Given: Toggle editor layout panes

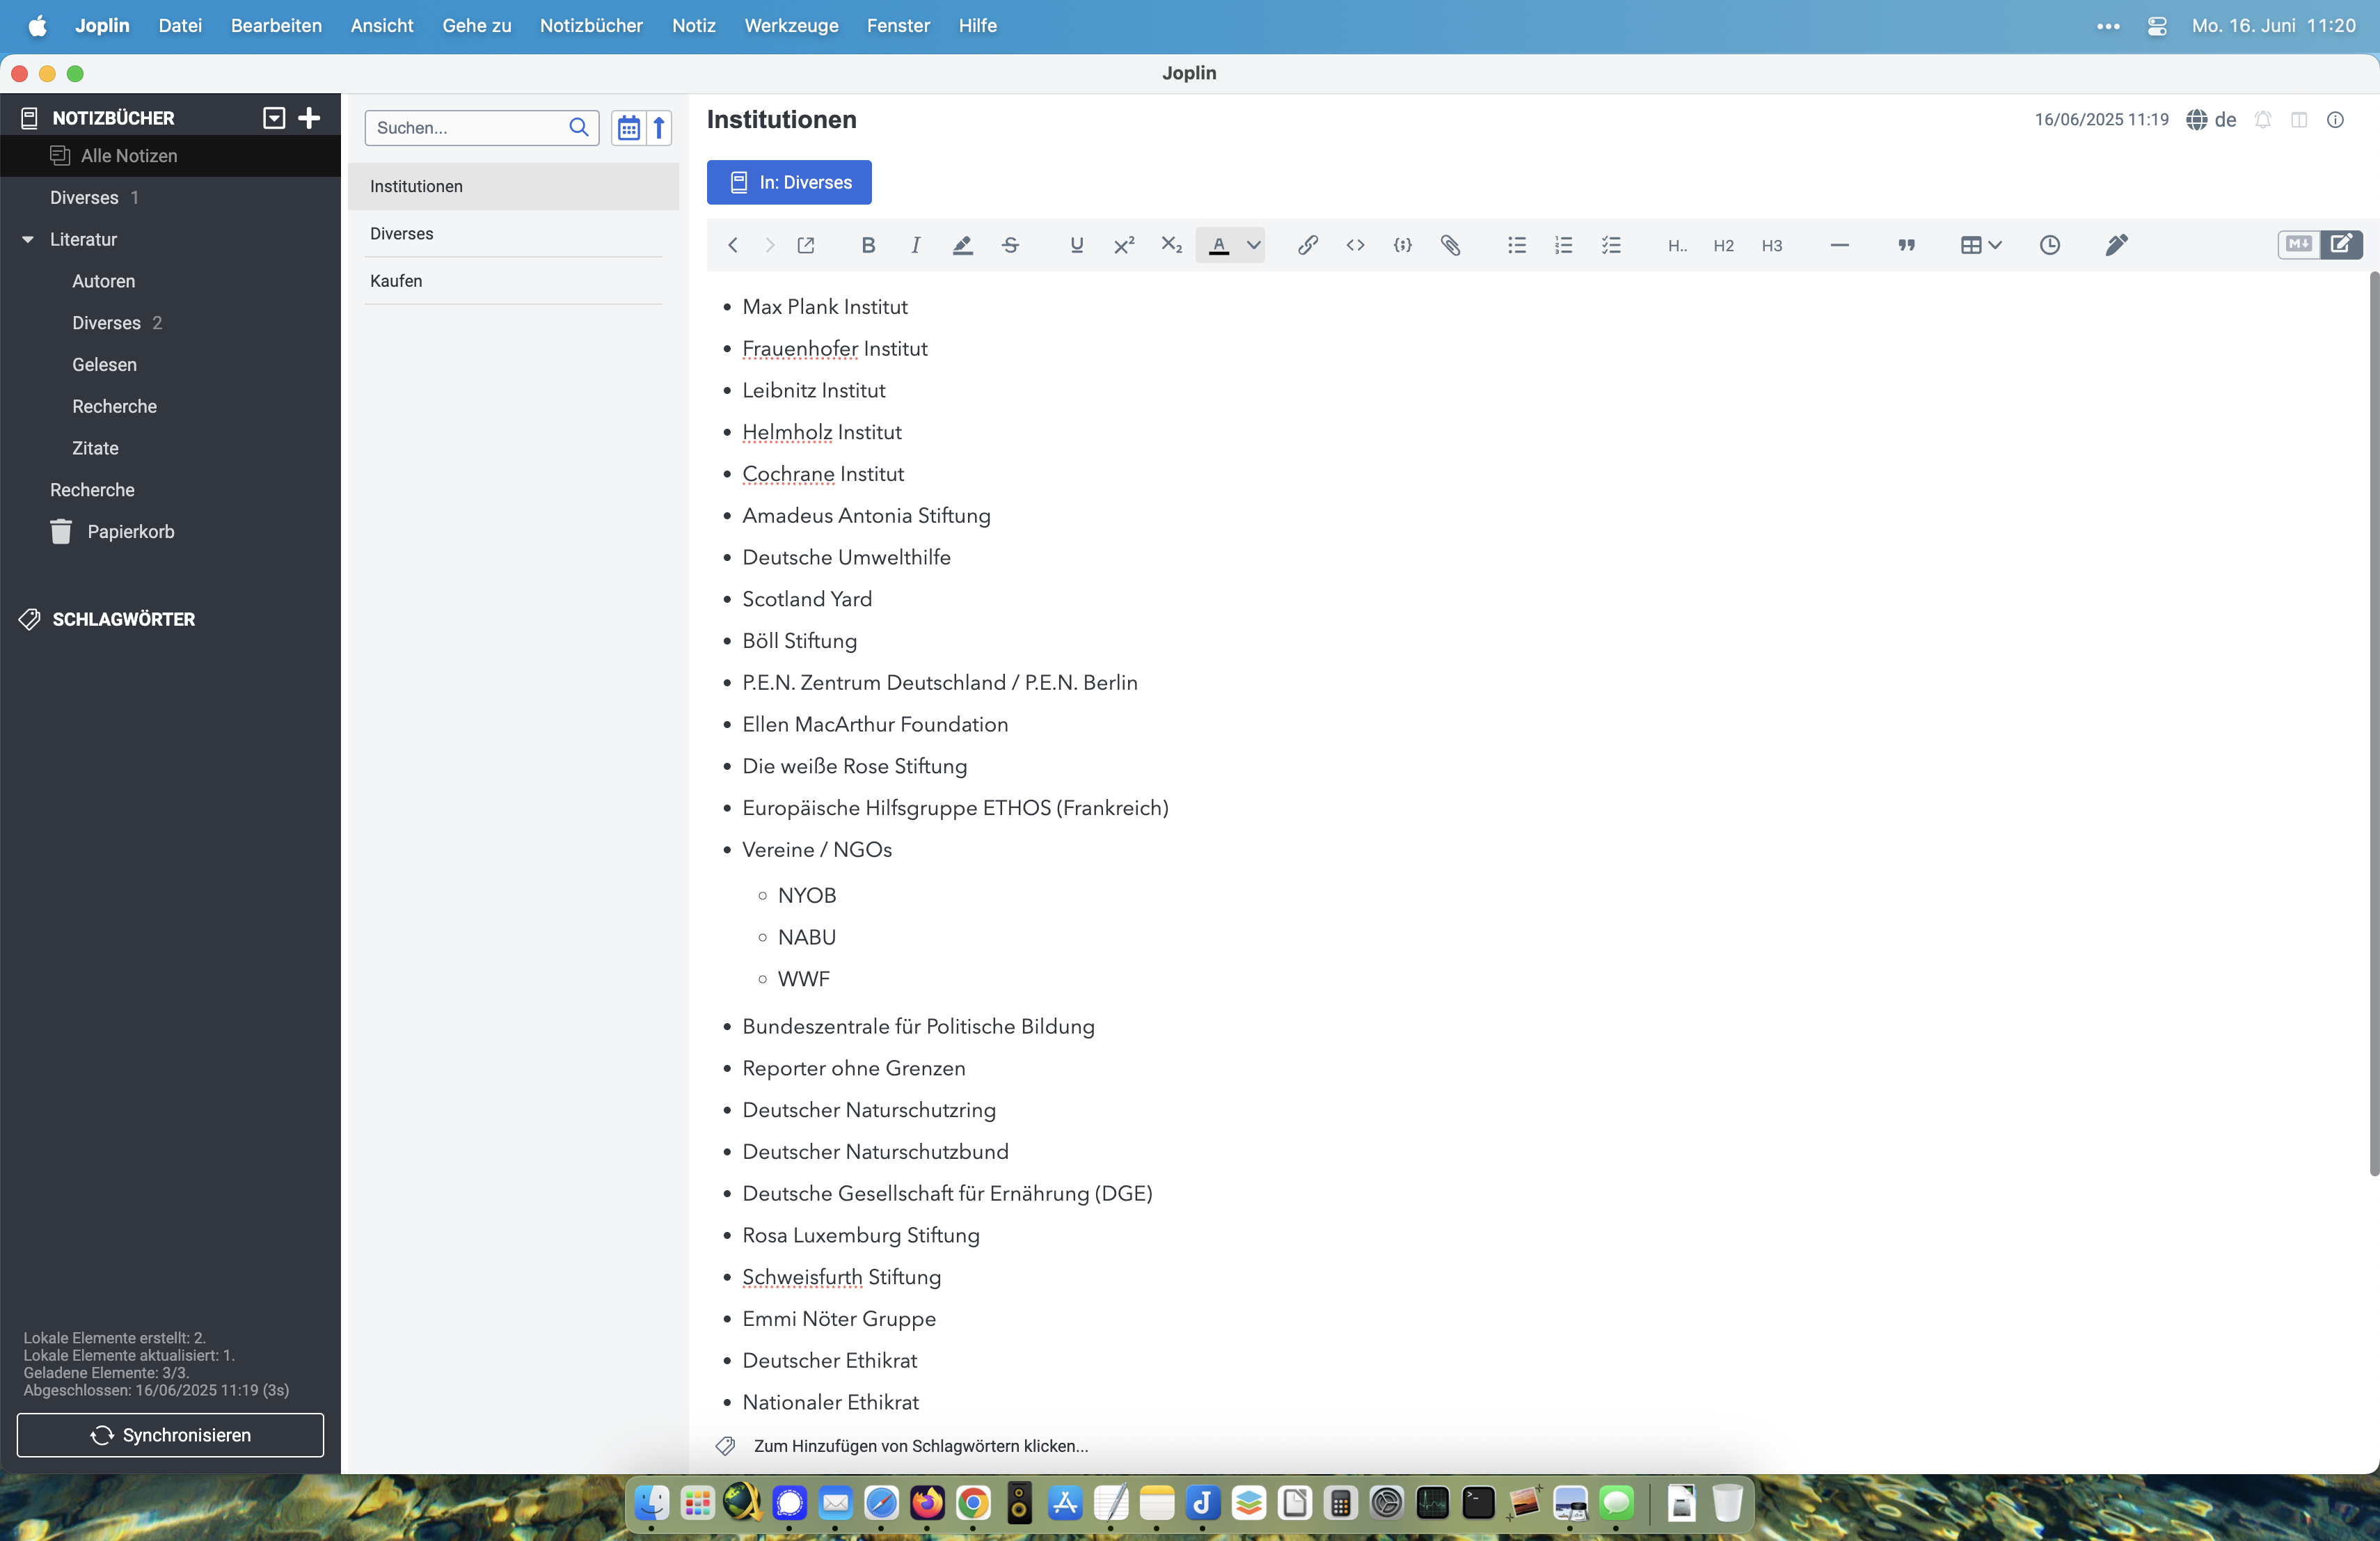Looking at the screenshot, I should (2299, 120).
